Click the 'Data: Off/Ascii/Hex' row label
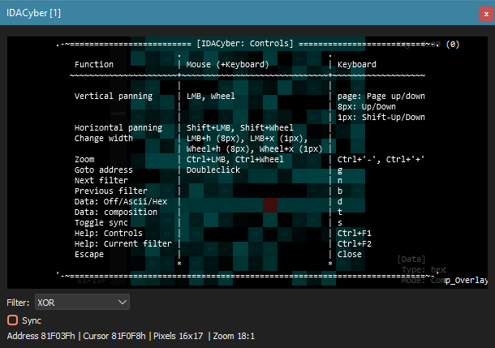Image resolution: width=495 pixels, height=348 pixels. coord(121,202)
